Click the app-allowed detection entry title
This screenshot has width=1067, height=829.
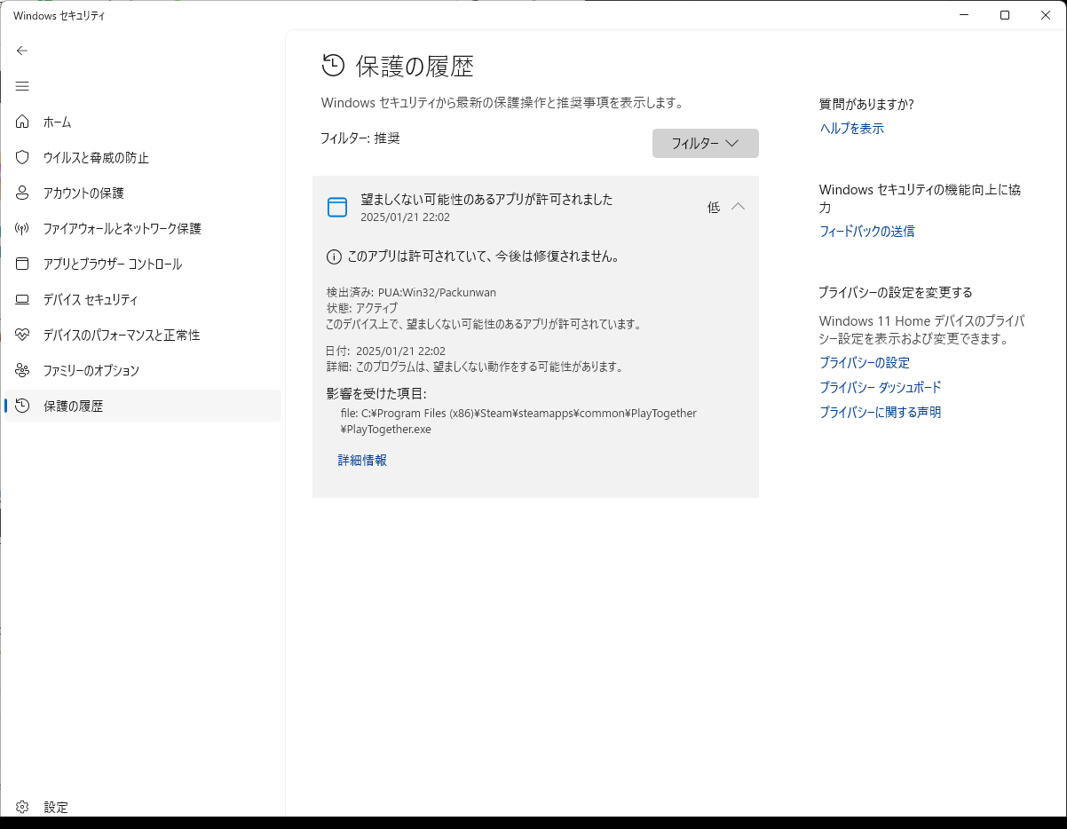(486, 200)
